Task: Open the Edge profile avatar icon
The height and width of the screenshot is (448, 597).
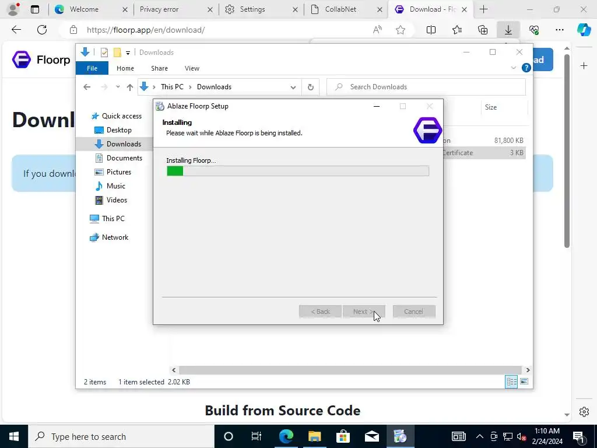Action: [13, 9]
